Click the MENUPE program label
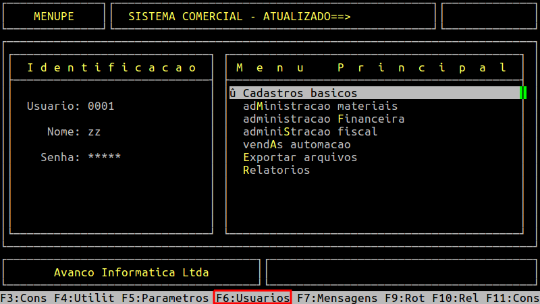This screenshot has height=304, width=540. [54, 16]
